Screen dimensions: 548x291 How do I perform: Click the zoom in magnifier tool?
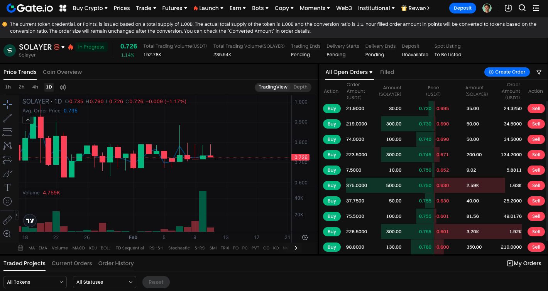[x=7, y=234]
